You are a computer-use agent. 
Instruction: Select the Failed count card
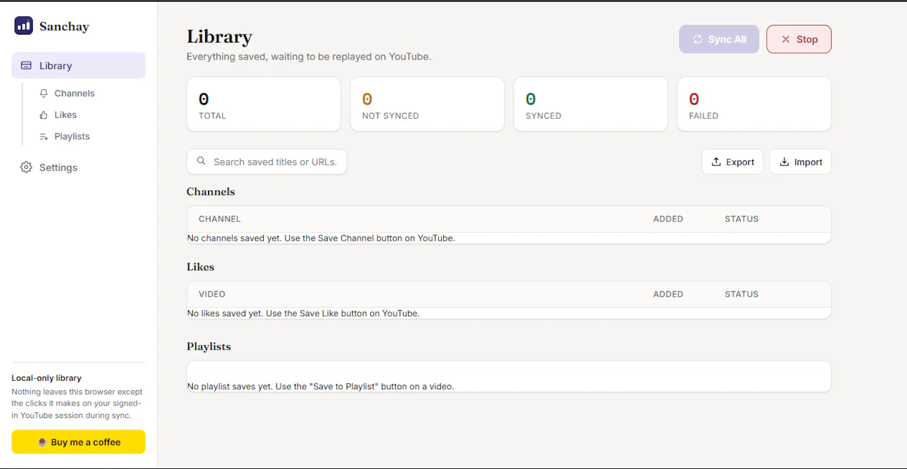(754, 104)
